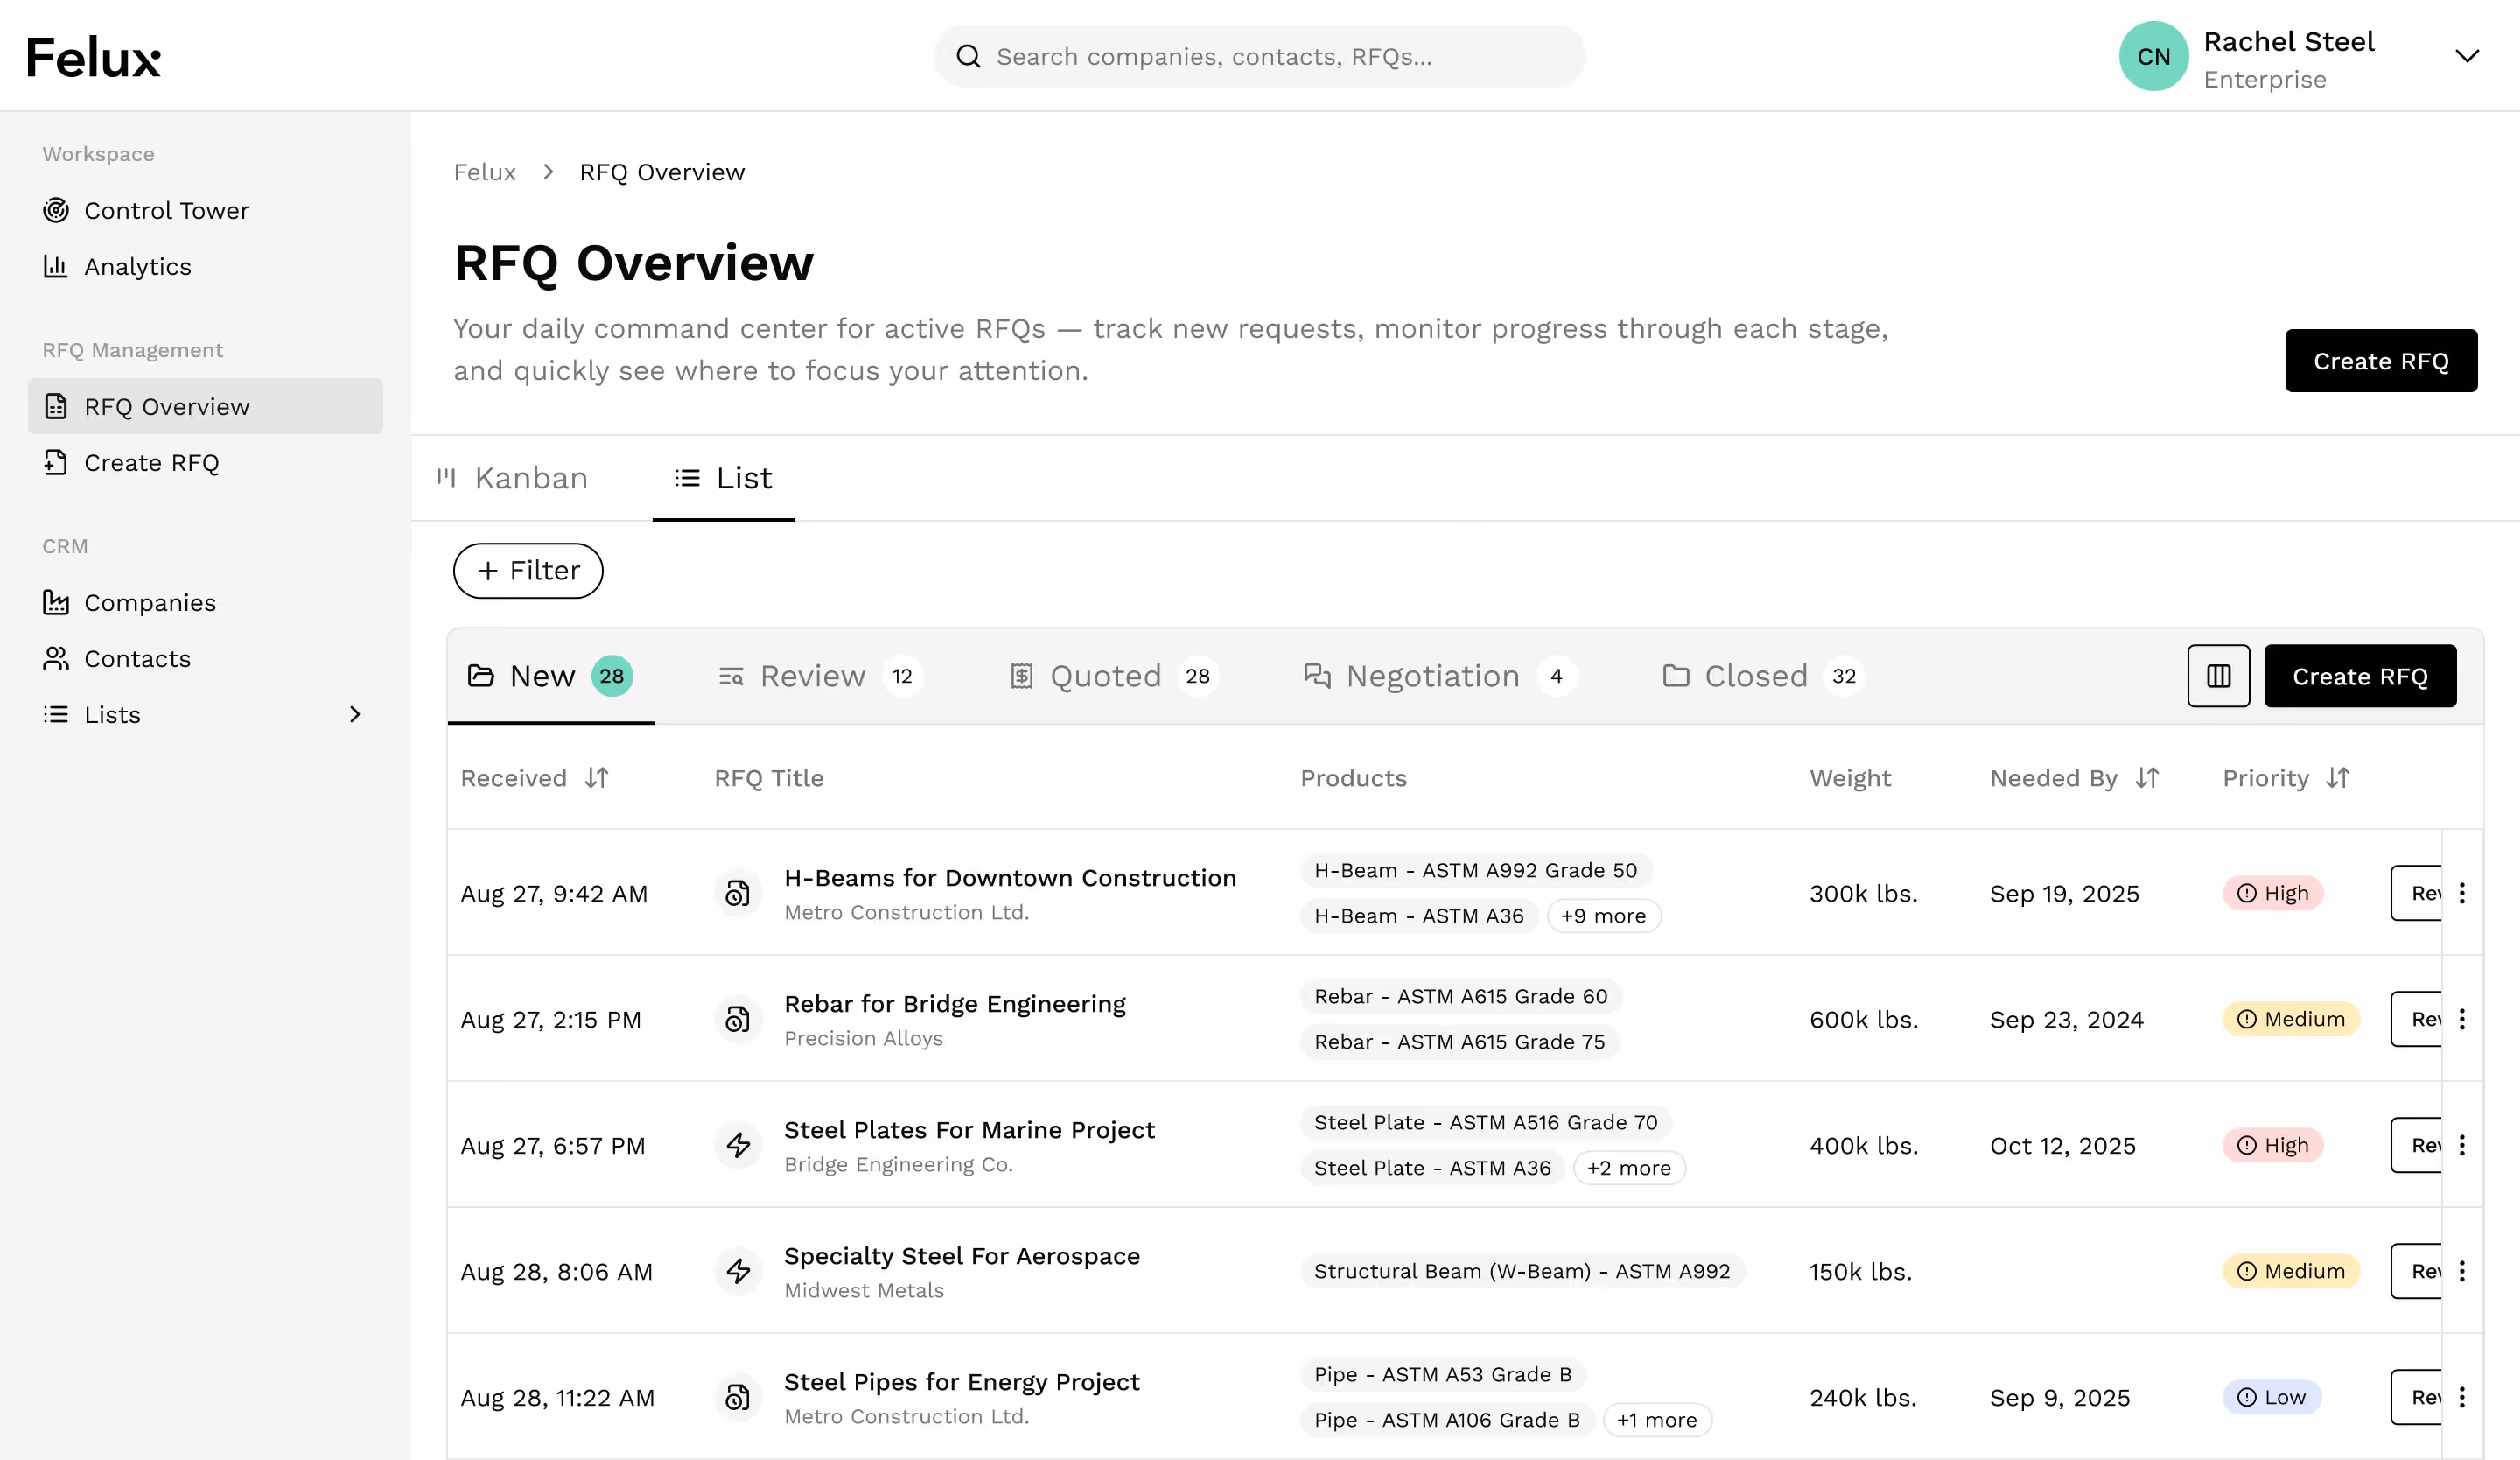Viewport: 2520px width, 1460px height.
Task: Expand the +9 more products chip
Action: pyautogui.click(x=1603, y=916)
